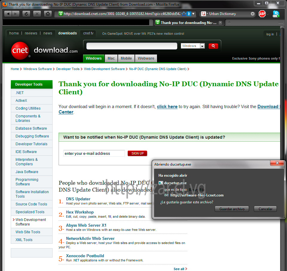Click inside the download.com search field
Screen dimensions: 287x271
[132, 46]
